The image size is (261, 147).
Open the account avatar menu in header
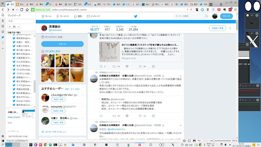215,16
